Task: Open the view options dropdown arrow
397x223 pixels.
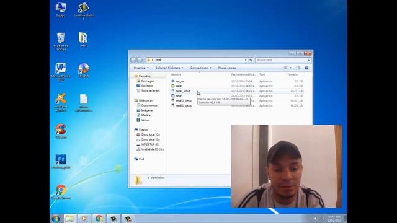Action: pos(290,68)
